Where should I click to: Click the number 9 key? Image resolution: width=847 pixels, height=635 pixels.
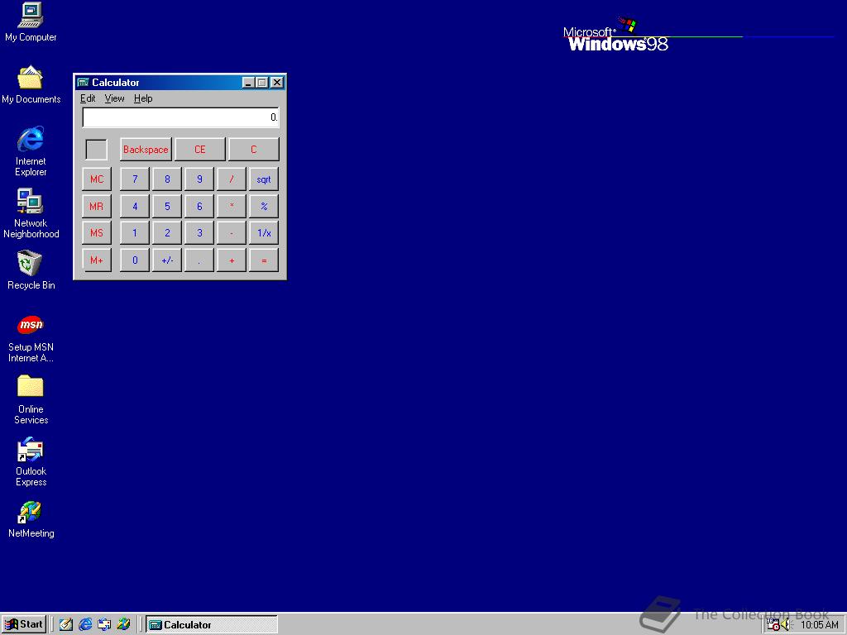[199, 179]
